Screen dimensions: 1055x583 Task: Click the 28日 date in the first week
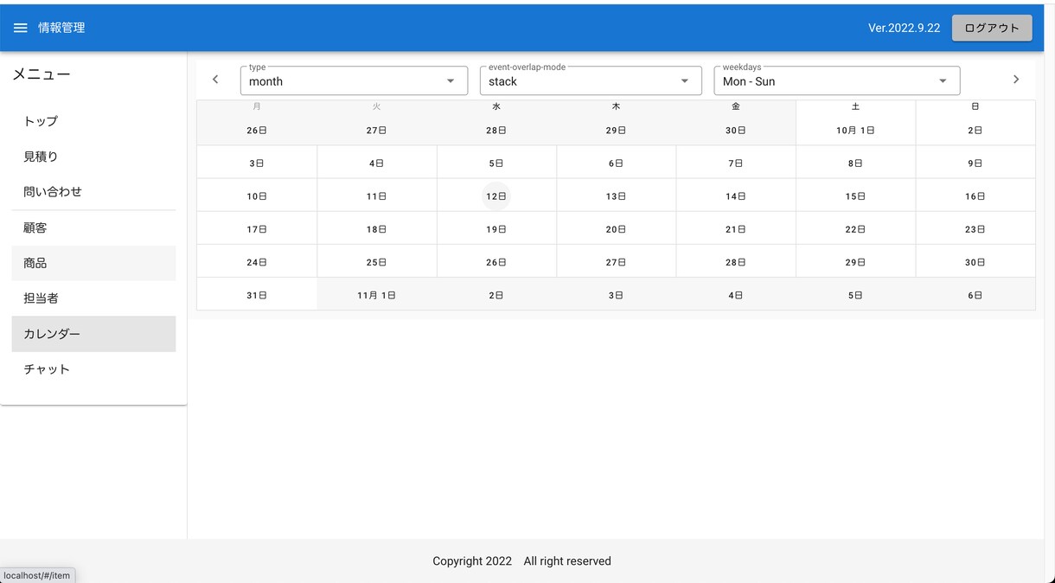click(496, 131)
